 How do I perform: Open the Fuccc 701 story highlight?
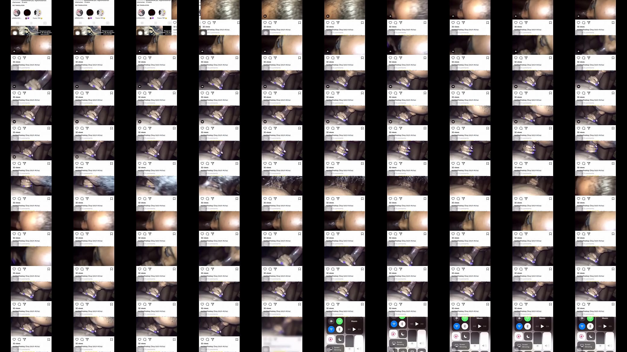tap(37, 13)
